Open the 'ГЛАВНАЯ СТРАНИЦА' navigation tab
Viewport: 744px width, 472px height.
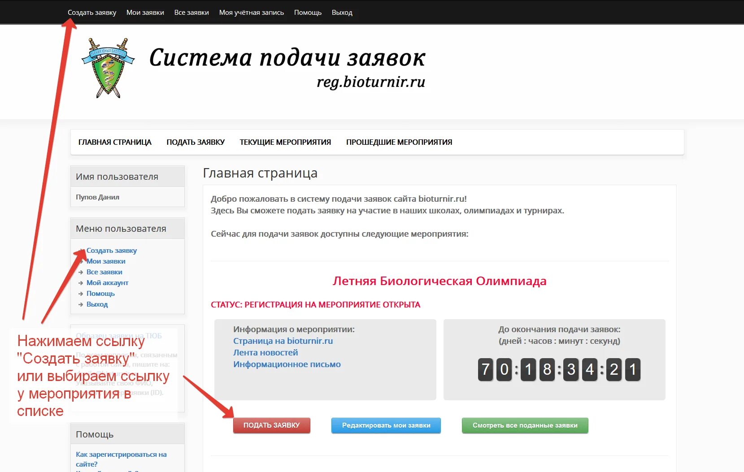(x=115, y=142)
